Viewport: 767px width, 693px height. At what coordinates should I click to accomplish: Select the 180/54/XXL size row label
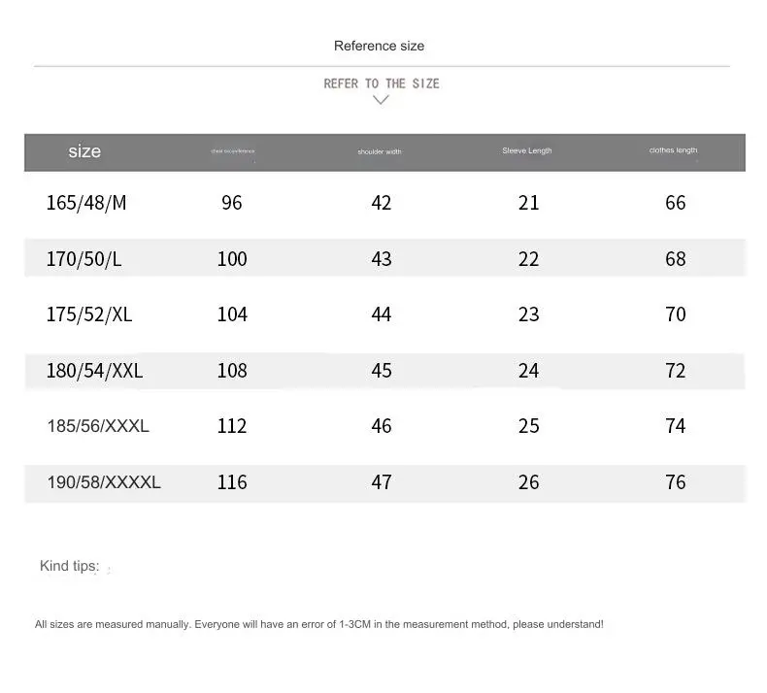[x=94, y=371]
